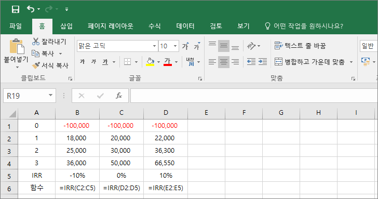Click the increase font size icon
Screen dimensions: 378x199
click(x=185, y=46)
